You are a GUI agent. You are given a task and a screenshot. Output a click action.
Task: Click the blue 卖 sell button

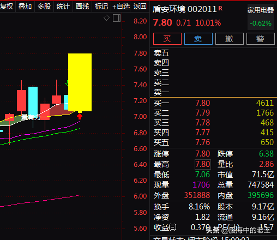[x=198, y=39]
